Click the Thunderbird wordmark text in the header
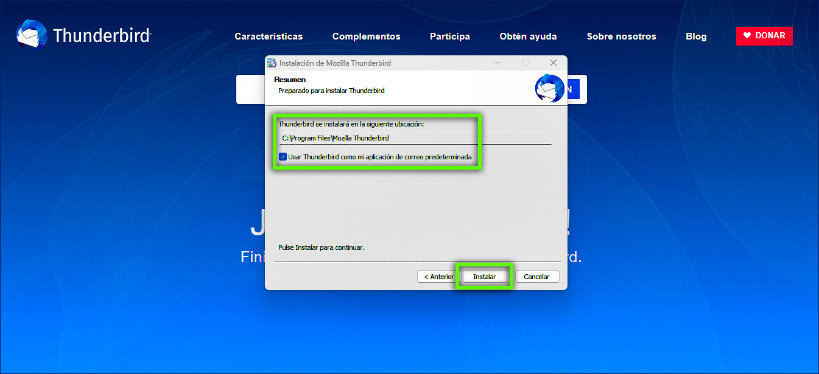The width and height of the screenshot is (819, 374). coord(102,36)
